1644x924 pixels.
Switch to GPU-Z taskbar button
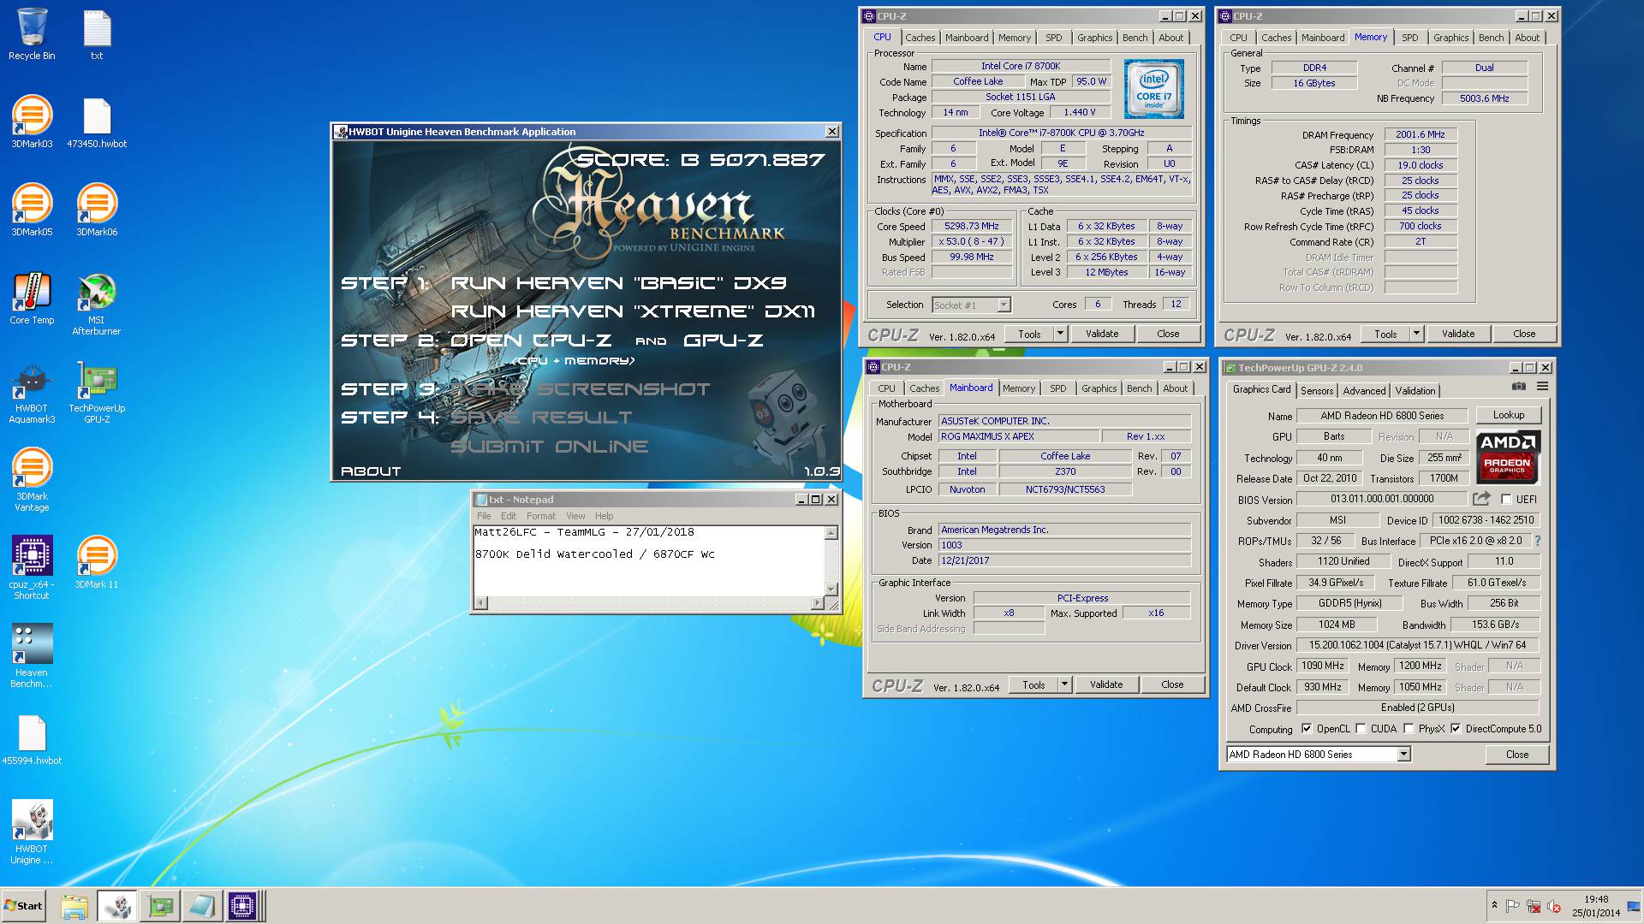point(160,906)
